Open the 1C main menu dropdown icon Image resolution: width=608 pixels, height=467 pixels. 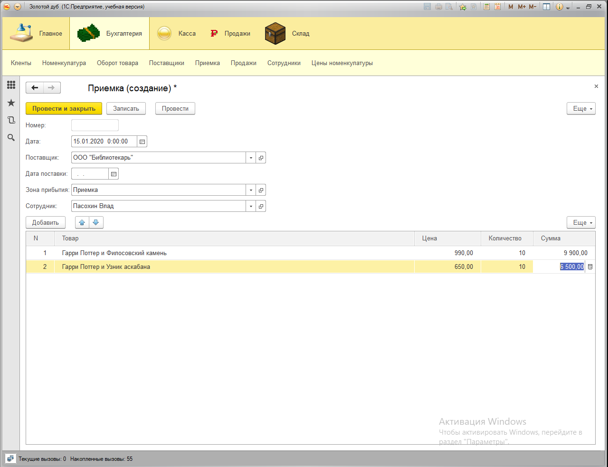tap(18, 7)
